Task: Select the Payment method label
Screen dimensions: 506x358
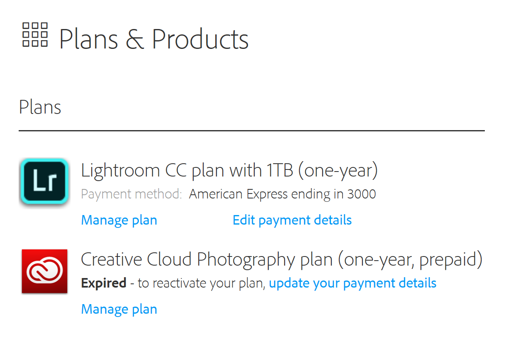Action: tap(131, 194)
